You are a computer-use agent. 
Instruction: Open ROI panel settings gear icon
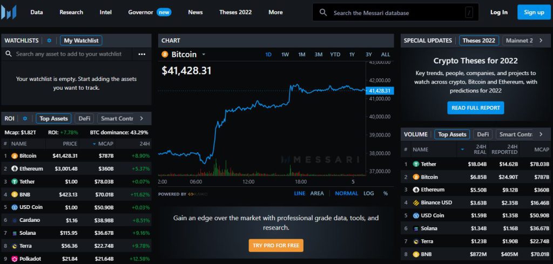click(x=25, y=118)
